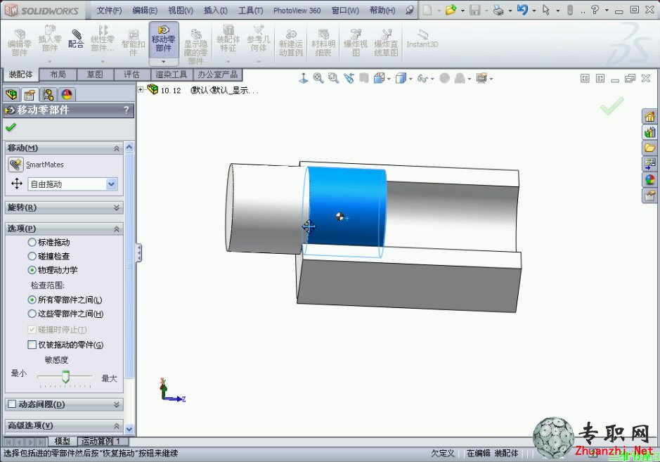Adjust the Sensitivity (敏感度) slider handle
The height and width of the screenshot is (462, 660).
click(x=65, y=376)
